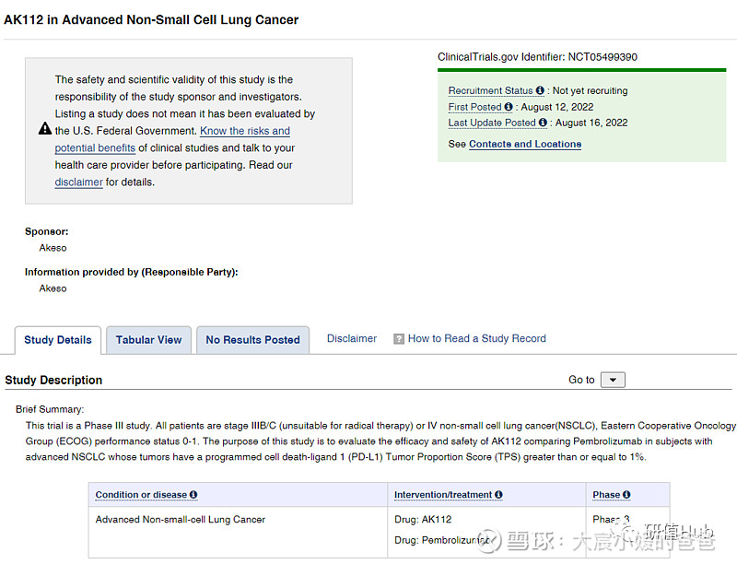Click info icon next to Intervention/treatment

coord(498,496)
